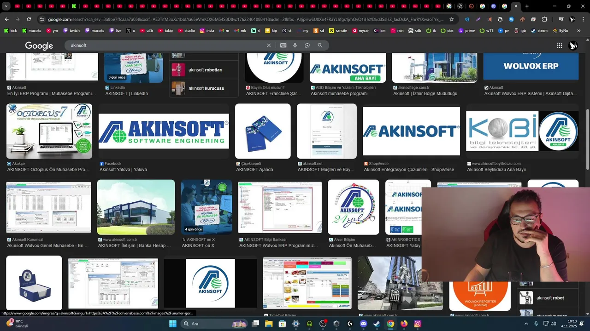
Task: Open the prime bookmark
Action: click(466, 31)
